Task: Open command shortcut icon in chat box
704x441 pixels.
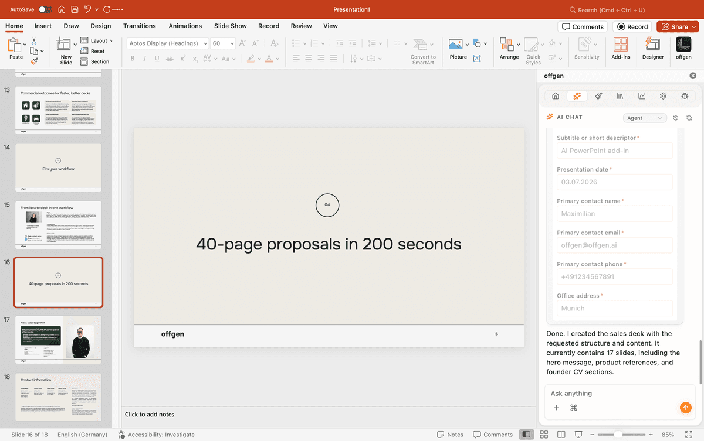Action: 574,408
